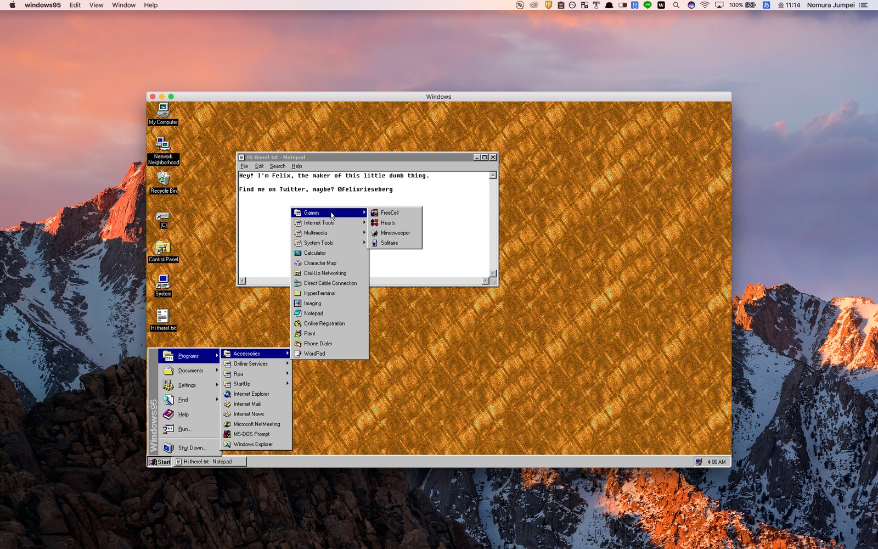878x549 pixels.
Task: Open Settings in Start menu
Action: [189, 385]
